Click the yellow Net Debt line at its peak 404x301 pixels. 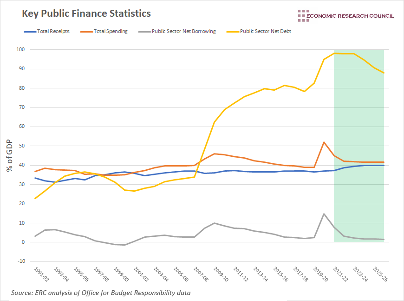tap(344, 53)
